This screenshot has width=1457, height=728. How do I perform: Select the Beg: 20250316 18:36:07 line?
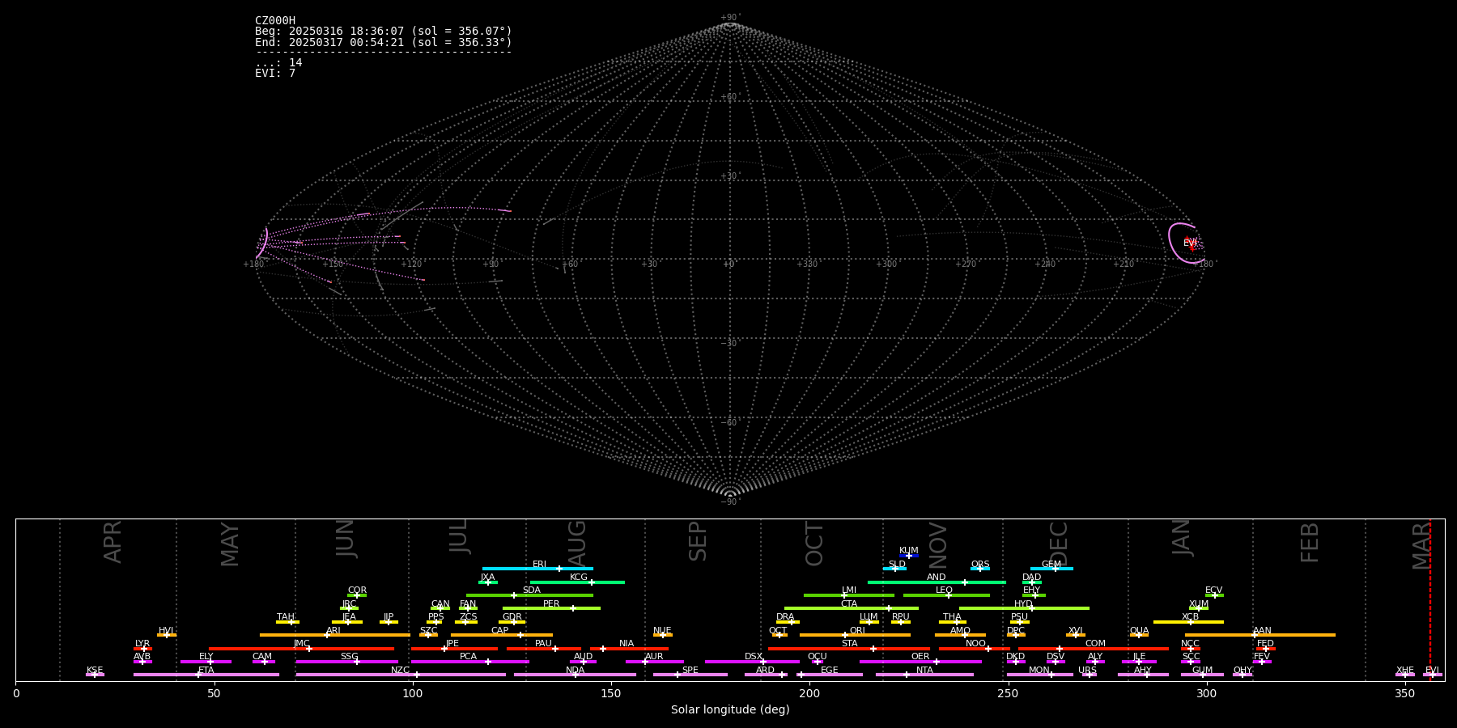(384, 32)
